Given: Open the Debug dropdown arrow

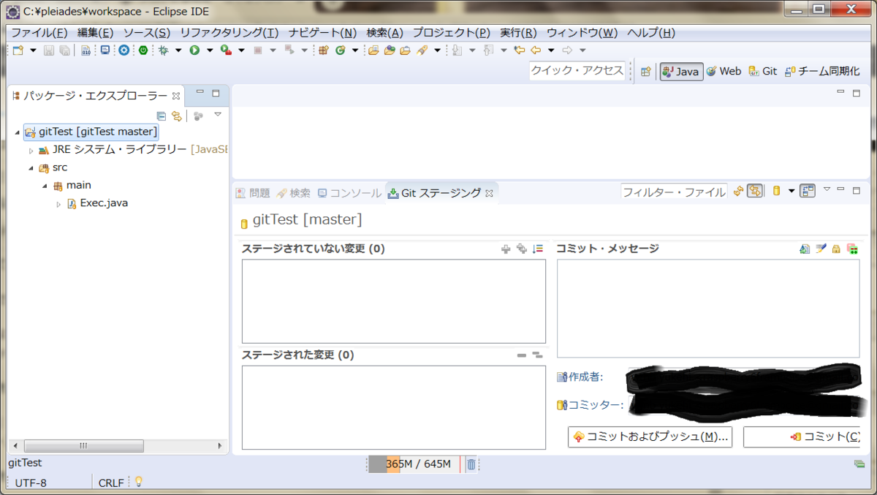Looking at the screenshot, I should (x=178, y=50).
